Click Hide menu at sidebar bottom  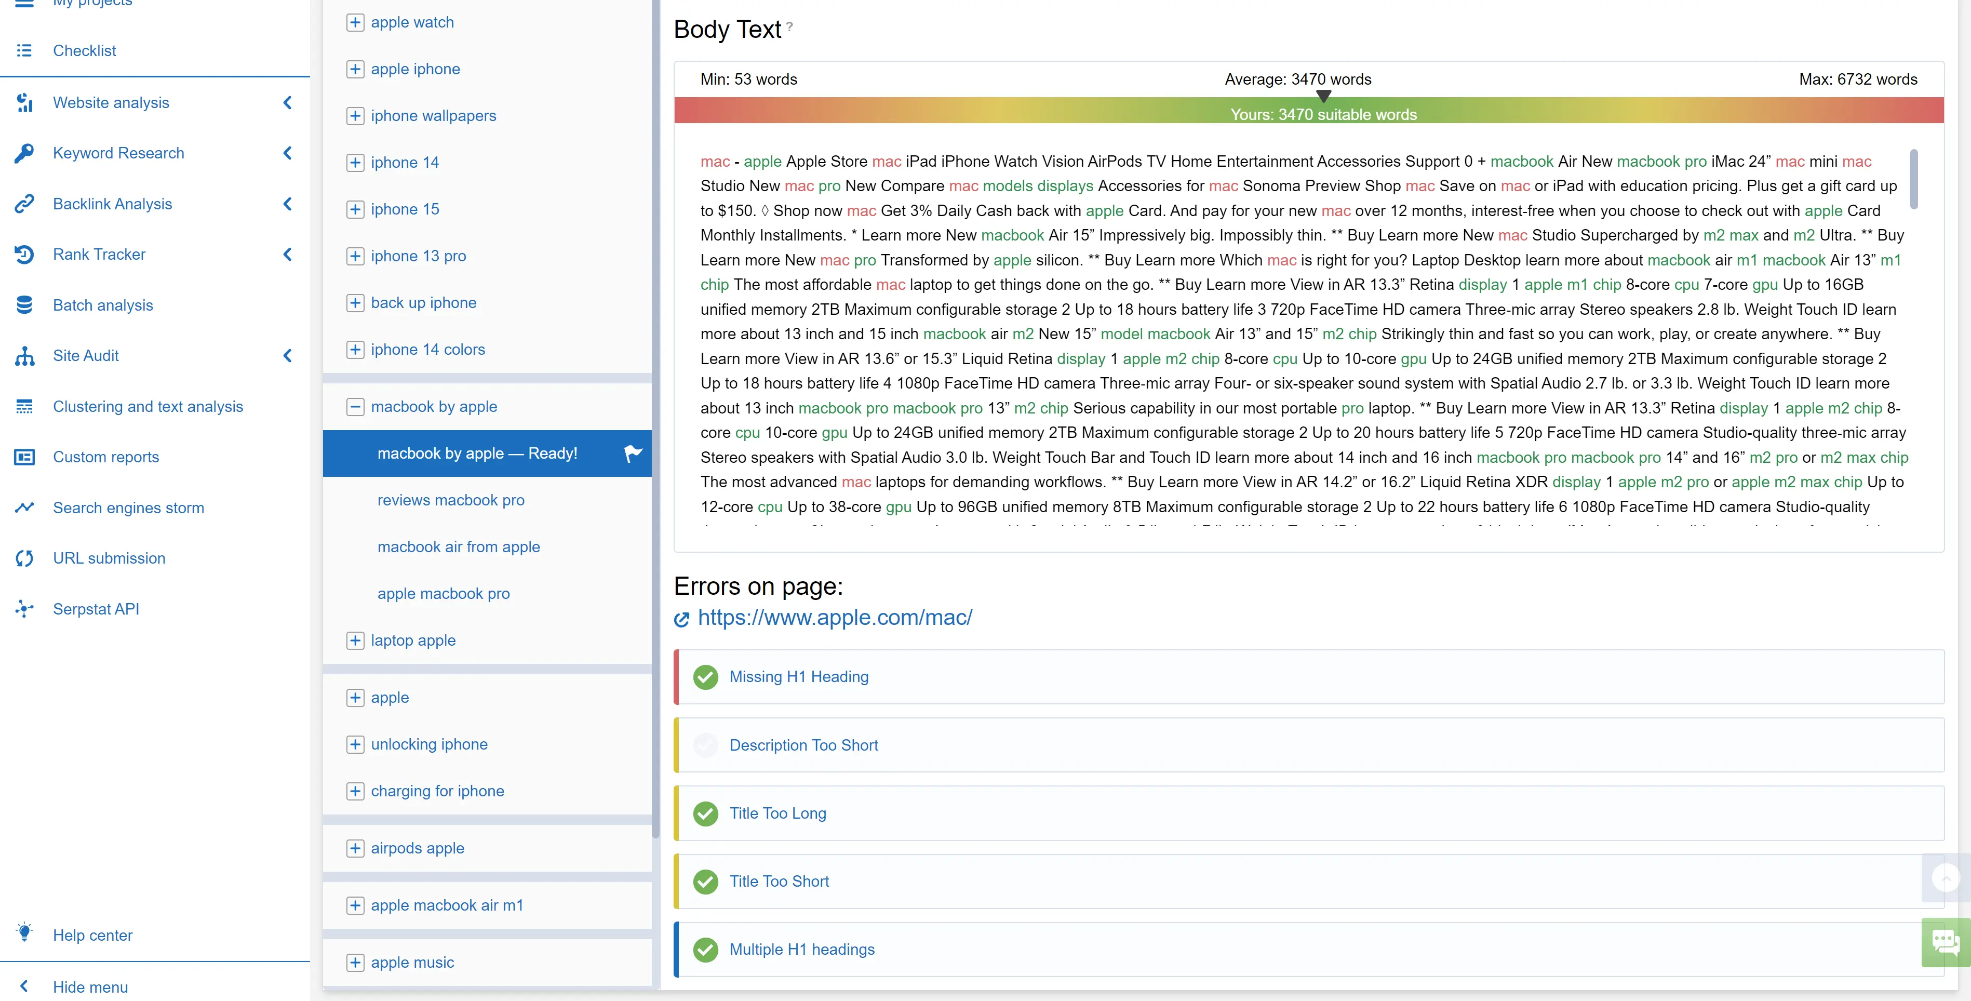[89, 986]
